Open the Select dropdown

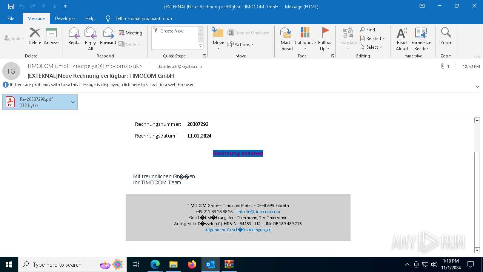coord(371,47)
